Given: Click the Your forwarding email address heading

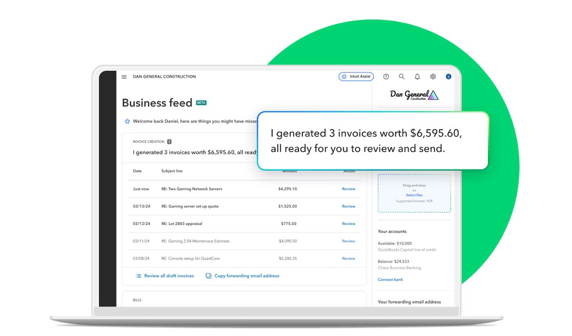Looking at the screenshot, I should pos(409,302).
